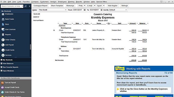Viewport: 174px width, 97px height.
Task: Click the Print button
Action: 80,6
